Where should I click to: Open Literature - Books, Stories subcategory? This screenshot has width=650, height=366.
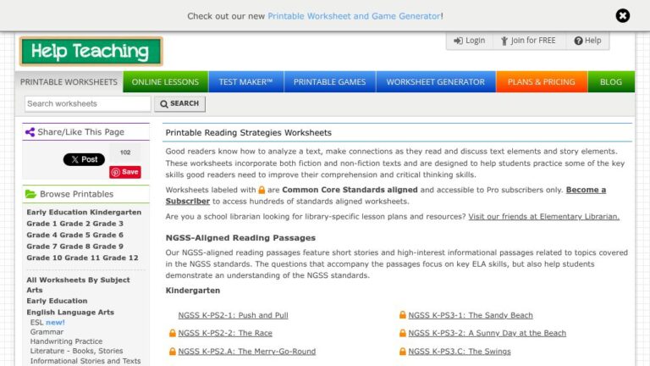(x=76, y=351)
